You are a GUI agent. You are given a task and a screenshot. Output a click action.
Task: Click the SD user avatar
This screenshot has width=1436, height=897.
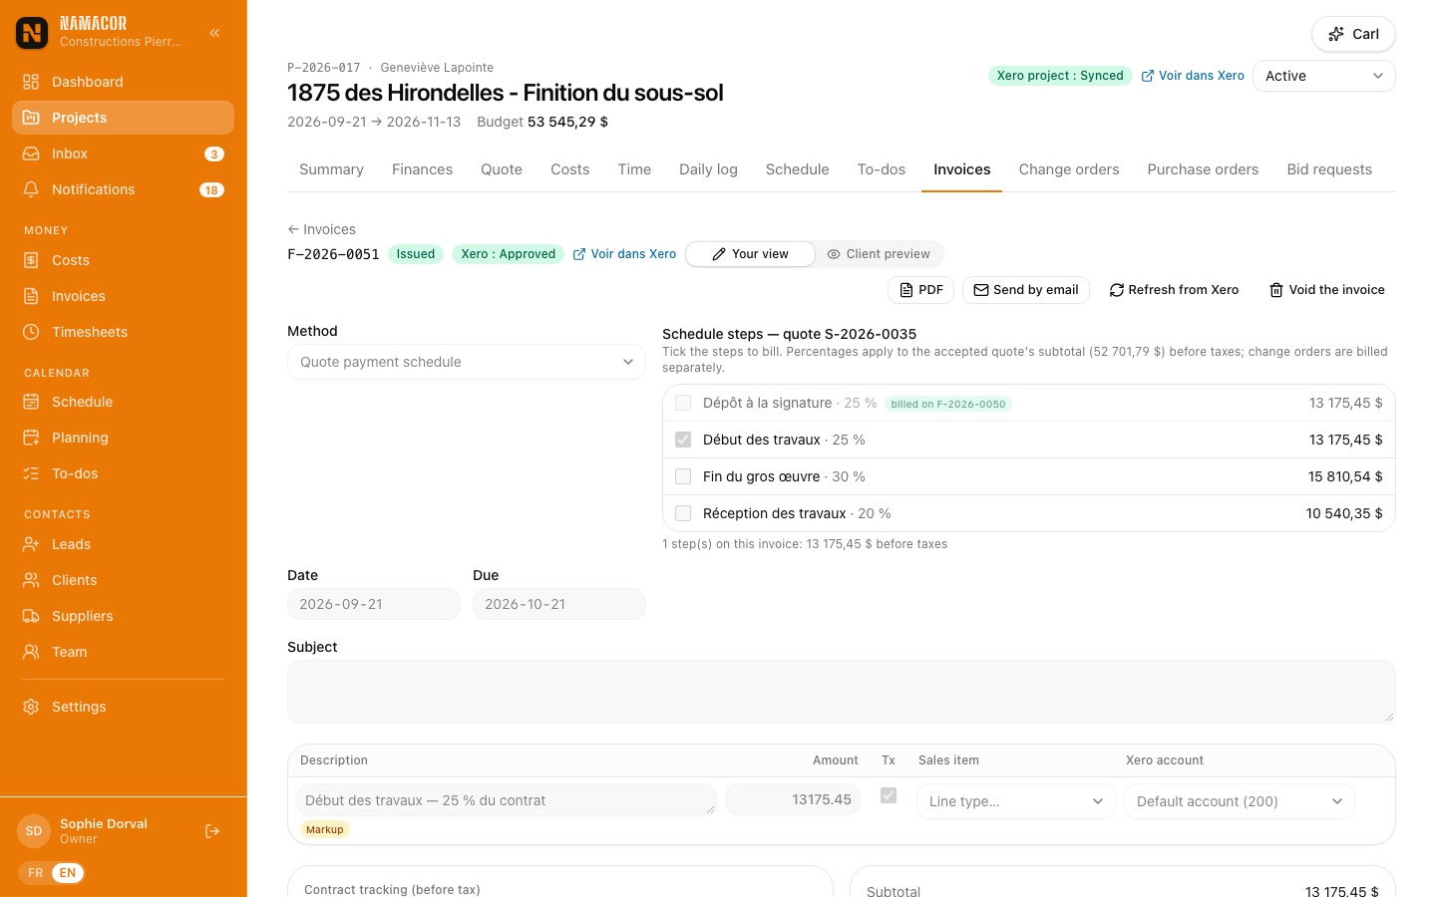pyautogui.click(x=34, y=831)
